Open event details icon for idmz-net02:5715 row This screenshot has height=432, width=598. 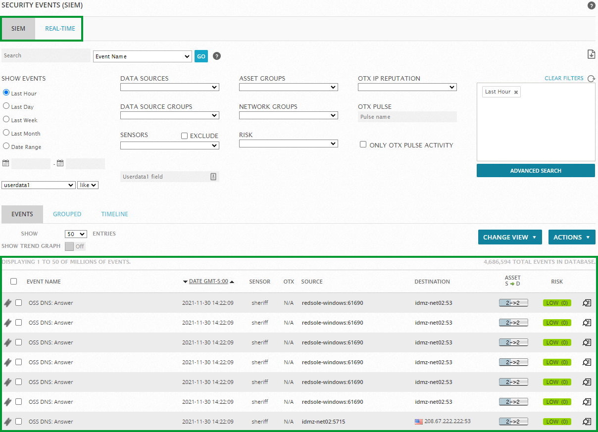click(587, 422)
